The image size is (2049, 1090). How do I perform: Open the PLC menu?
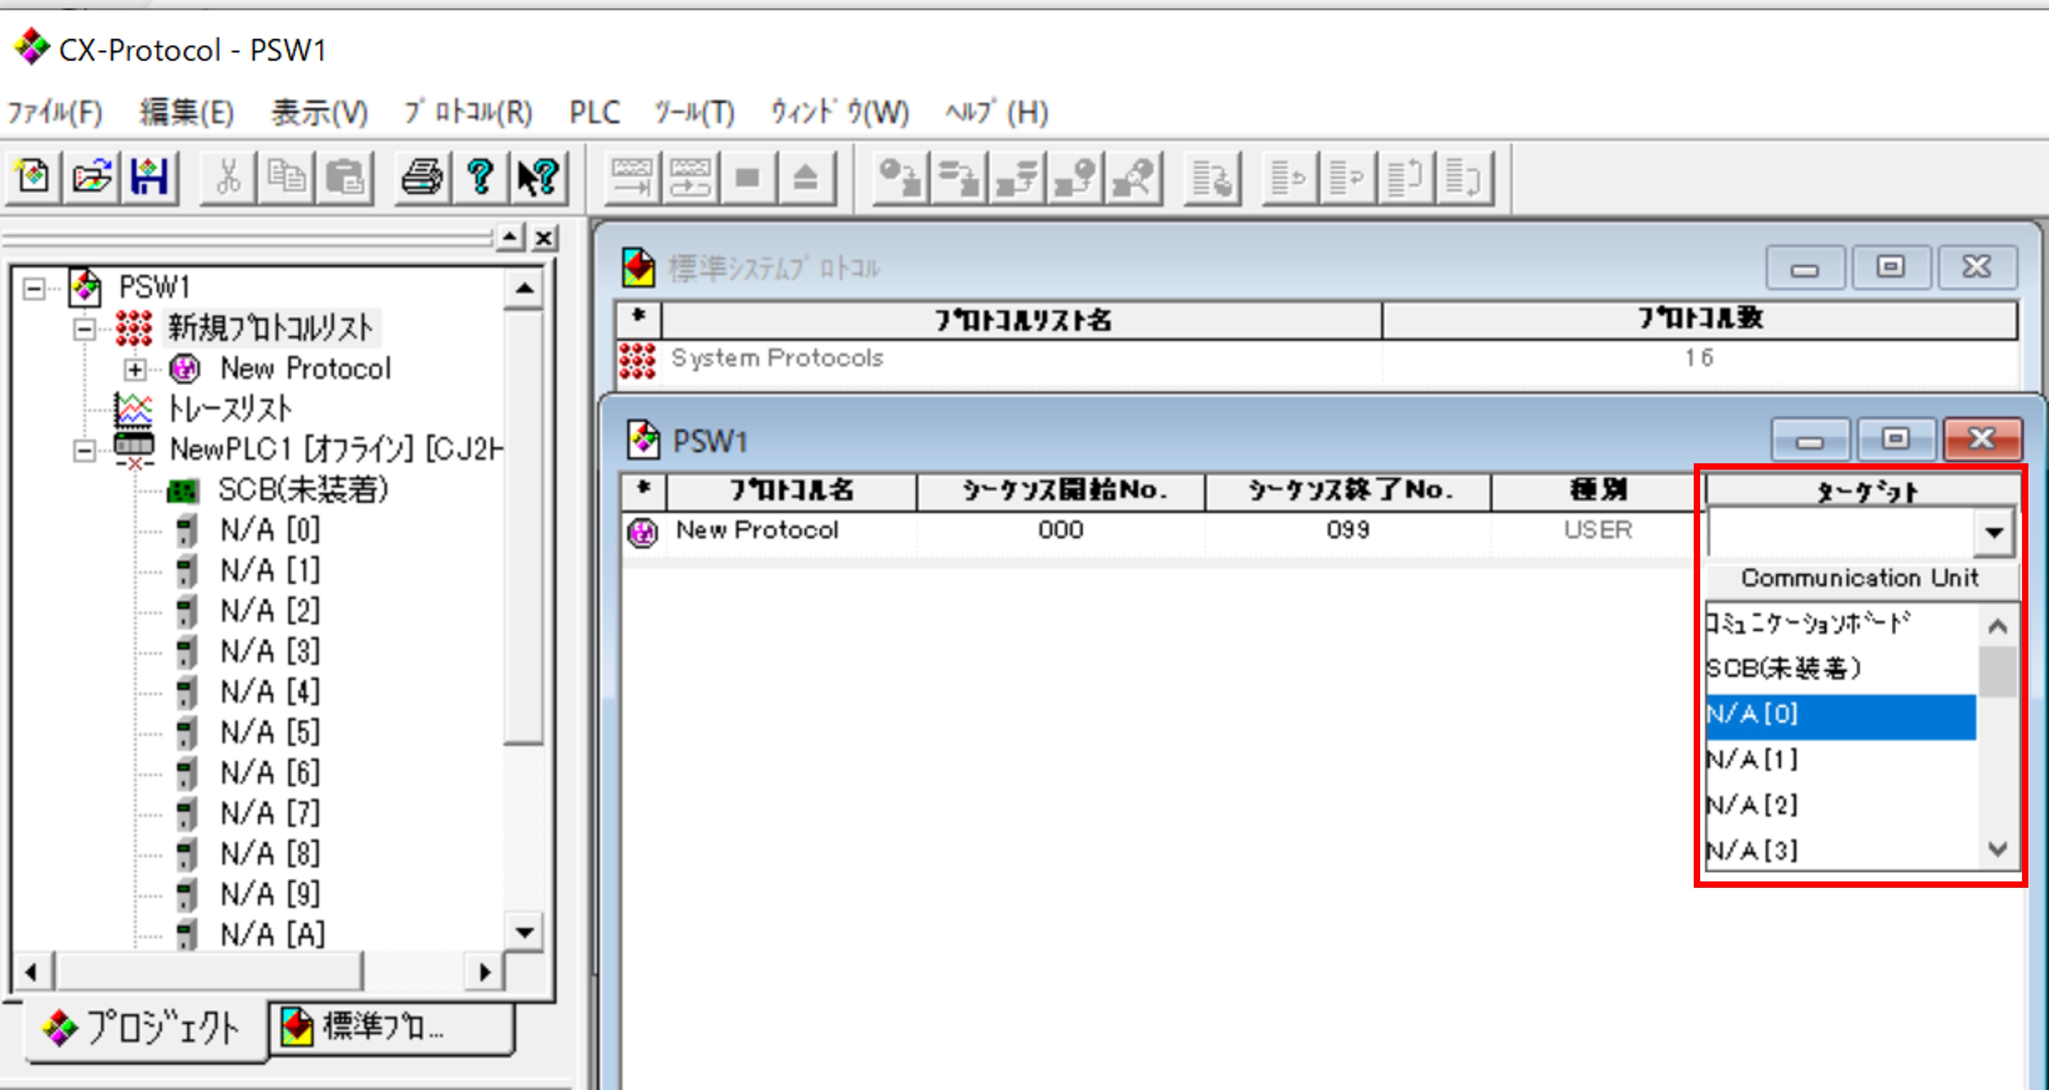[x=594, y=112]
